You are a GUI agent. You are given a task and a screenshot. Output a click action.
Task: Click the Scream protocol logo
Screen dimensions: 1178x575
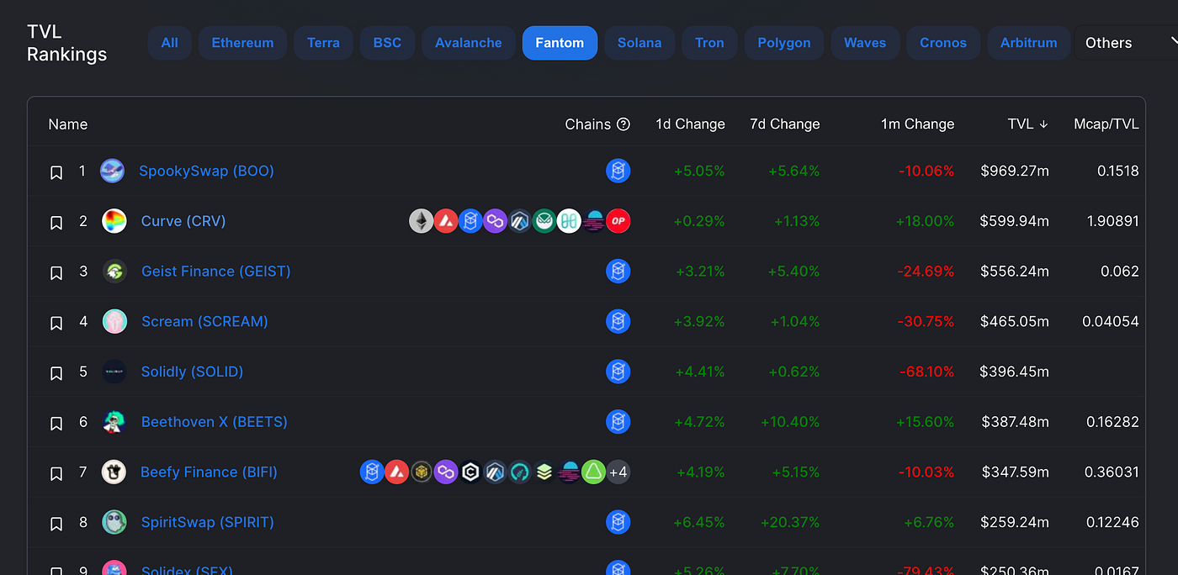click(x=114, y=321)
